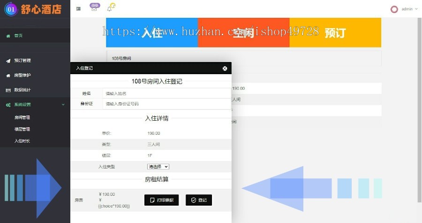The image size is (422, 223).
Task: Click the 登记 button
Action: [199, 200]
